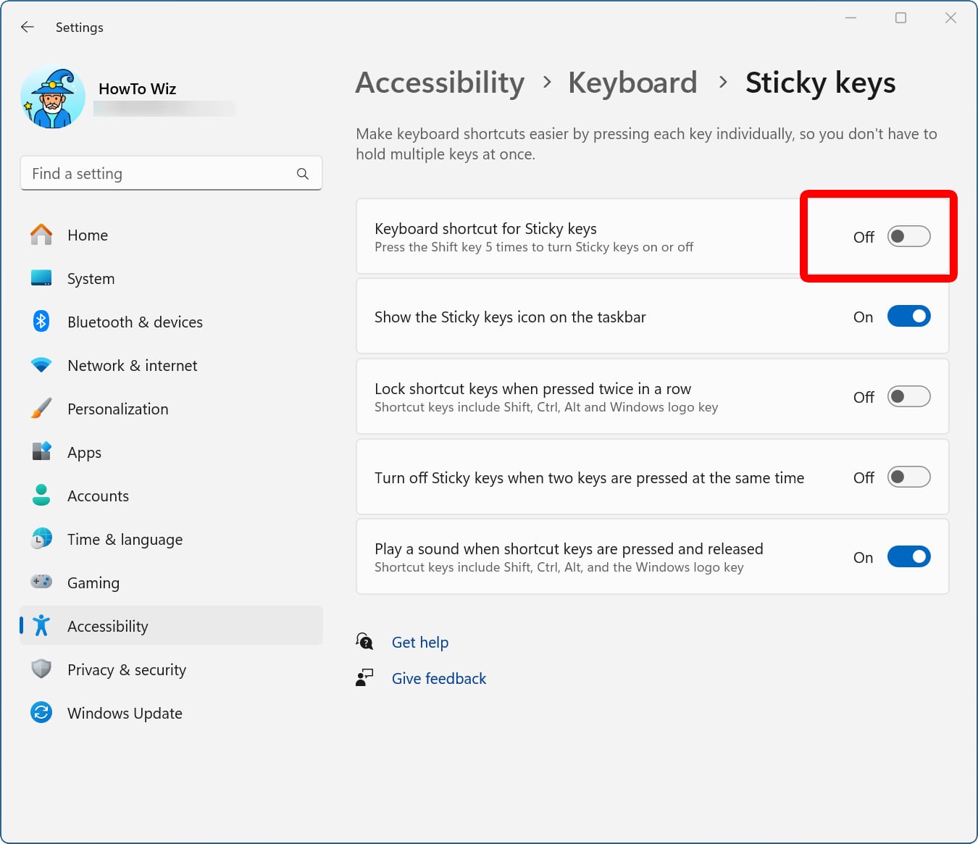Click the Bluetooth & devices icon
The image size is (978, 844).
pos(41,322)
